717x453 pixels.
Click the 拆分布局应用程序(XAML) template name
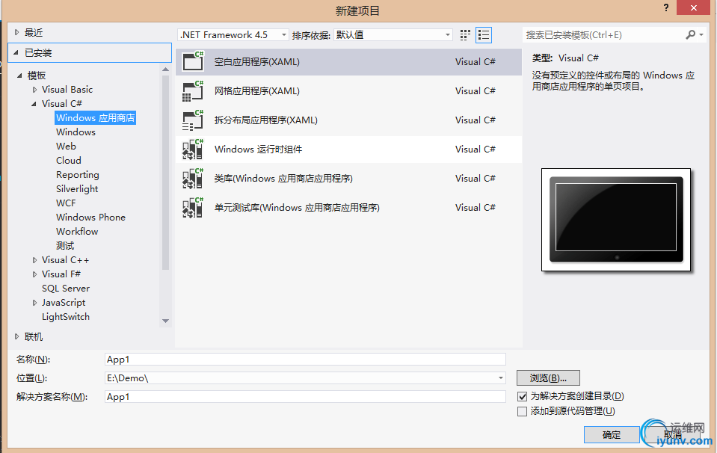[265, 120]
